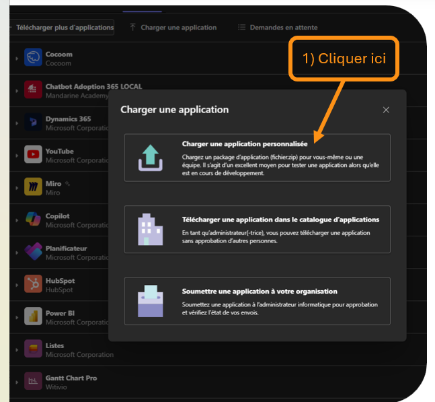435x402 pixels.
Task: Expand the Listes row arrow
Action: (17, 349)
